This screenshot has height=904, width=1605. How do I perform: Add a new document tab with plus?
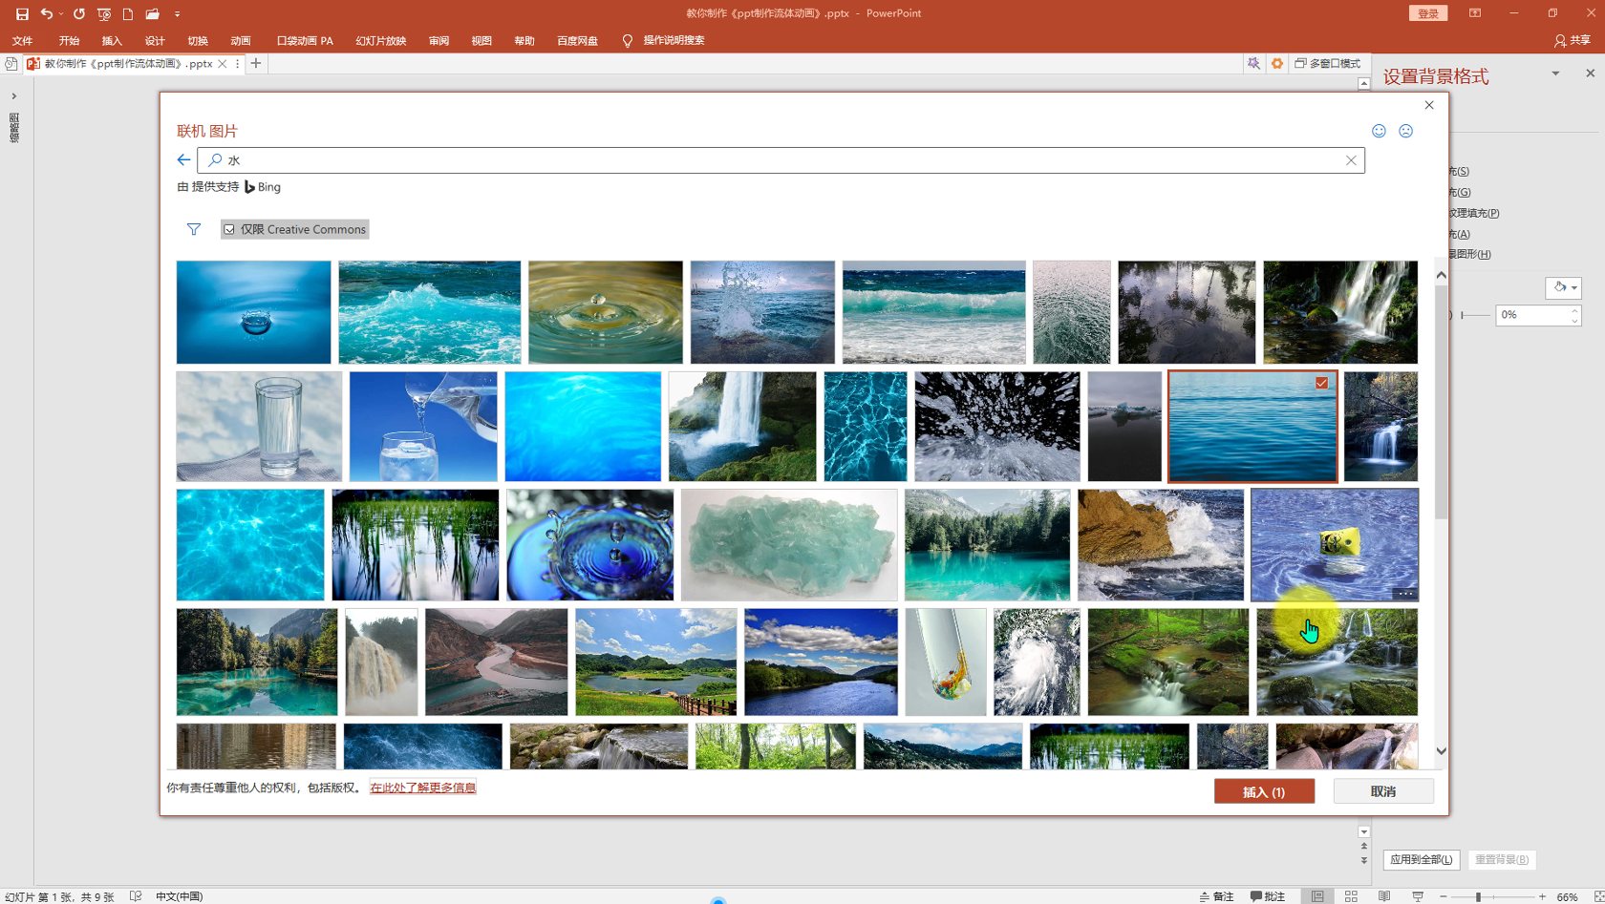point(256,63)
